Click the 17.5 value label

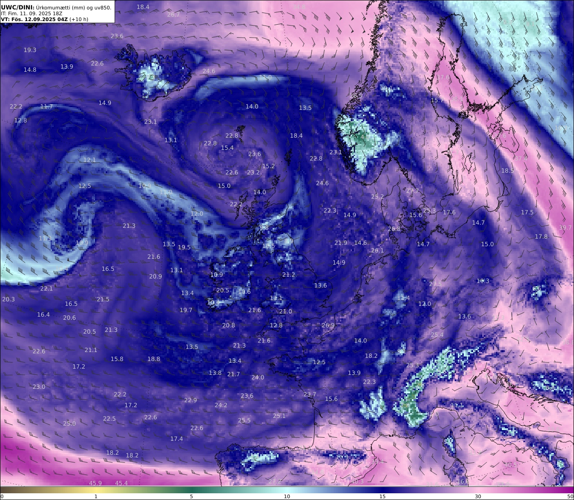click(527, 213)
